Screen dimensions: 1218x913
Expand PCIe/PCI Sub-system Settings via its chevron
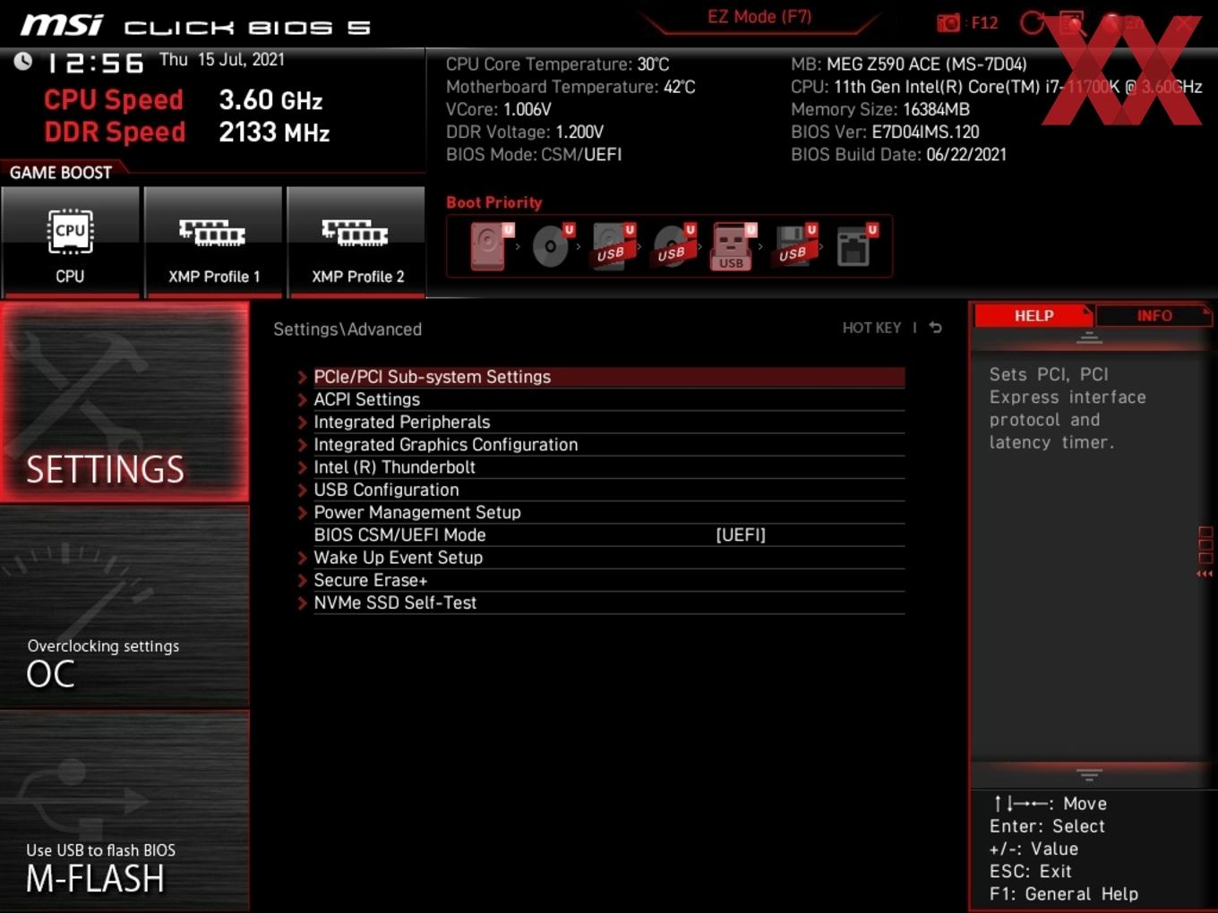coord(303,377)
